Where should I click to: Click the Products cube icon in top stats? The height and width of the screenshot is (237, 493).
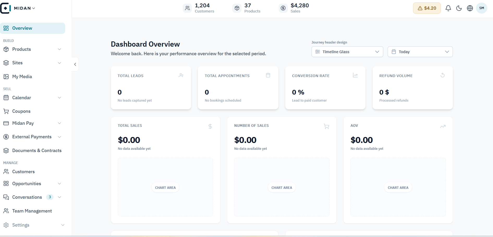[237, 8]
